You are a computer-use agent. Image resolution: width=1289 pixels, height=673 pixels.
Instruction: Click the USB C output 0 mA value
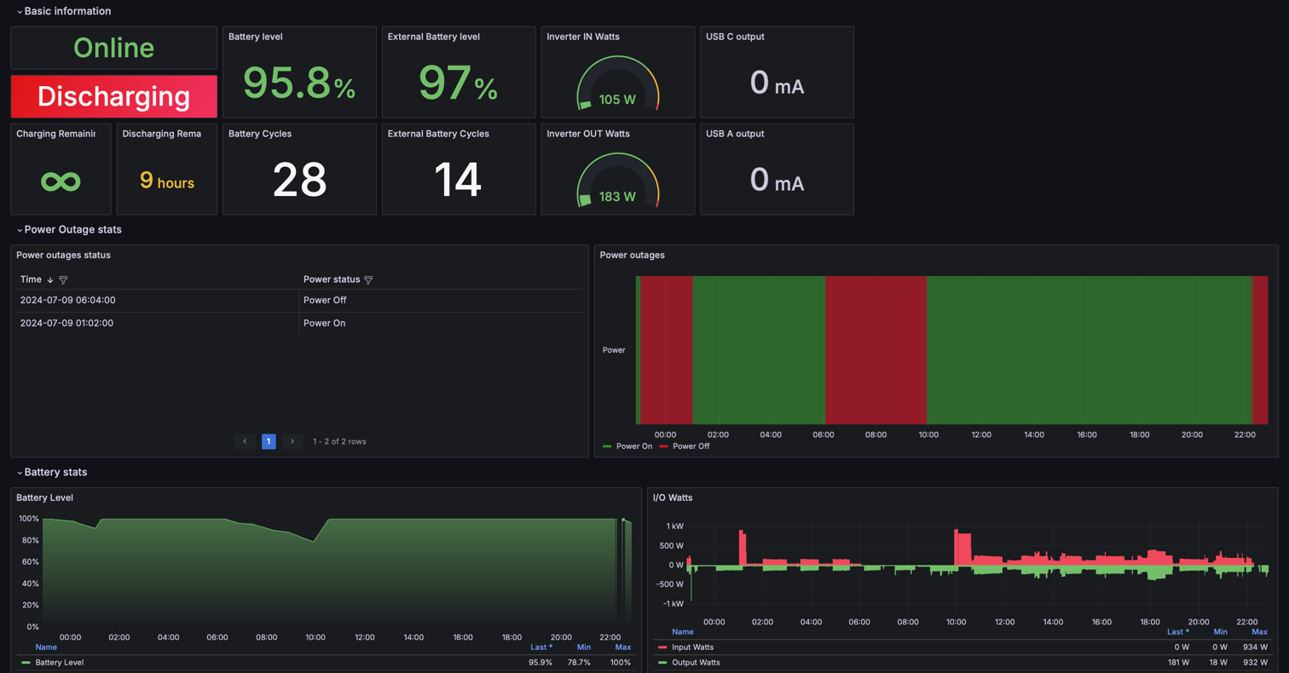(777, 83)
